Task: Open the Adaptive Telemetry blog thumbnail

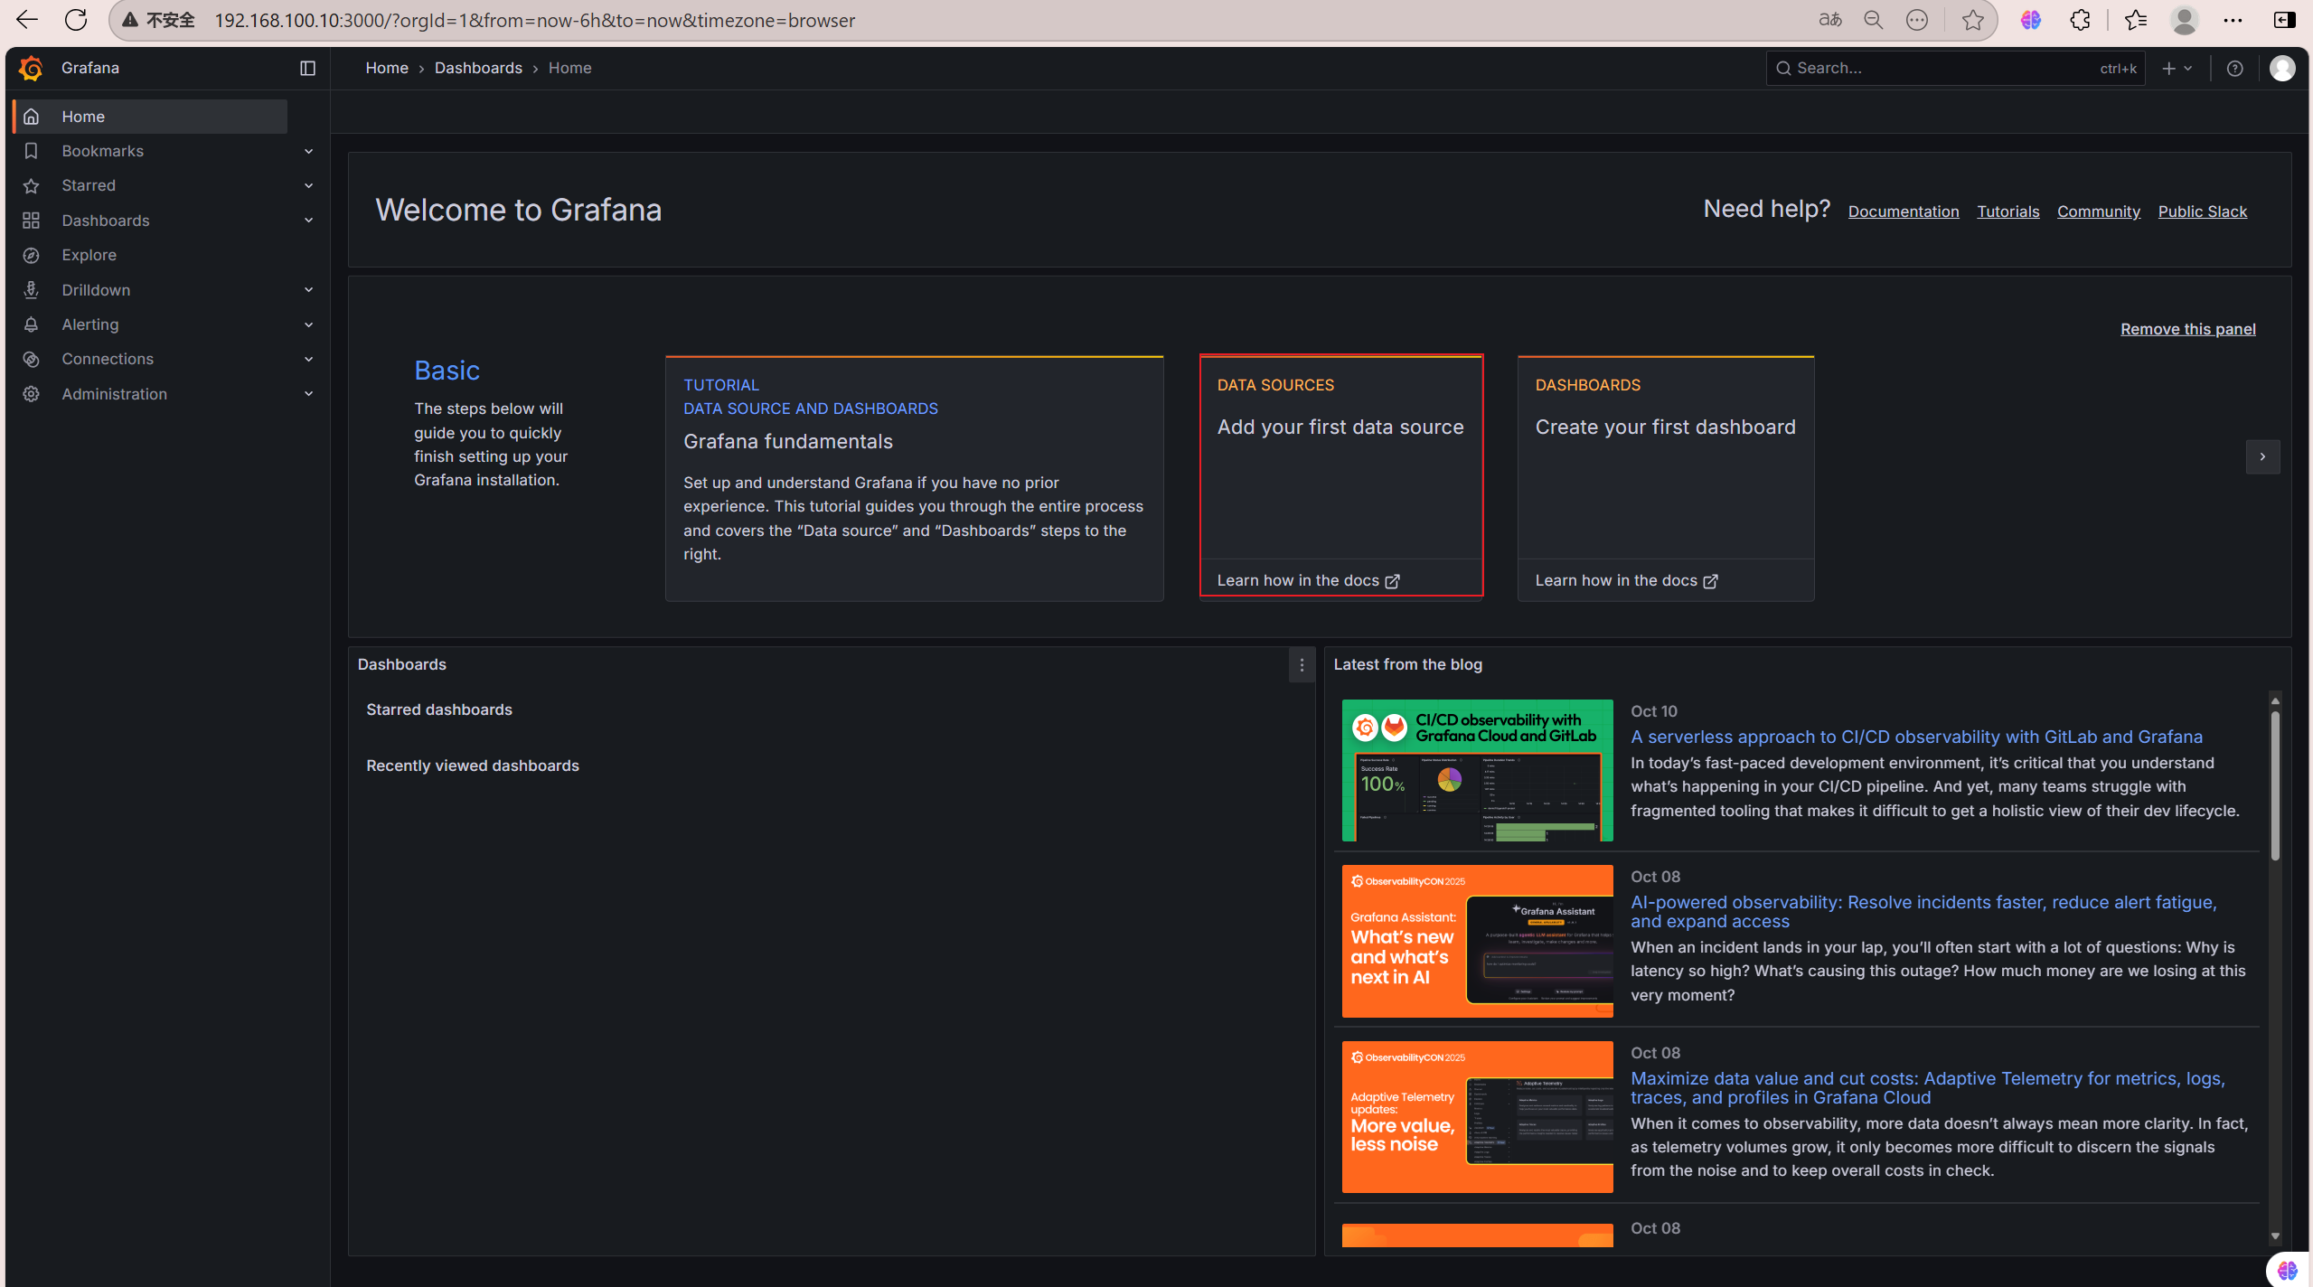Action: click(1477, 1117)
